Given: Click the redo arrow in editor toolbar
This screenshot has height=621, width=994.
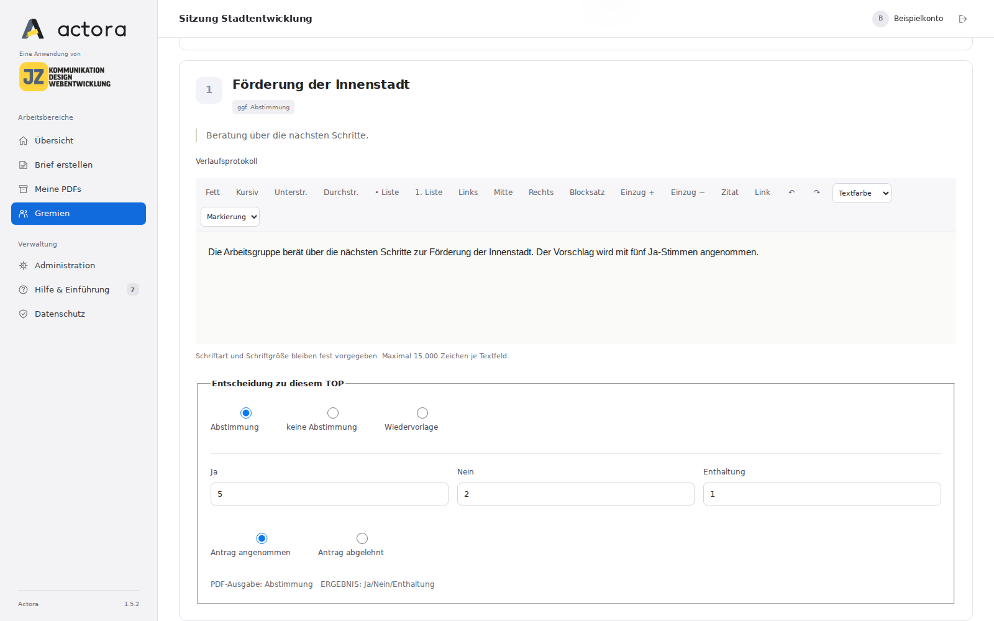Looking at the screenshot, I should (x=817, y=193).
